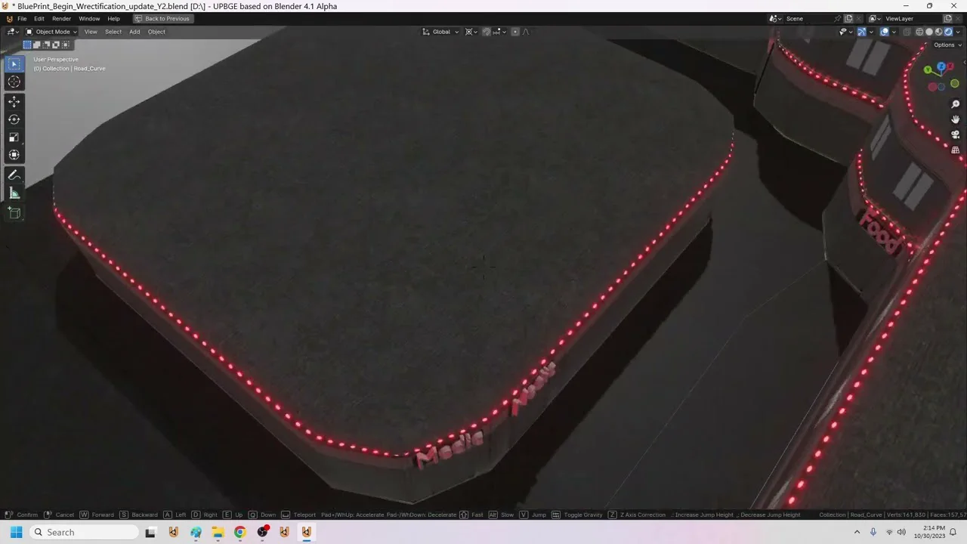The image size is (967, 544).
Task: Activate the Rotate tool
Action: (14, 119)
